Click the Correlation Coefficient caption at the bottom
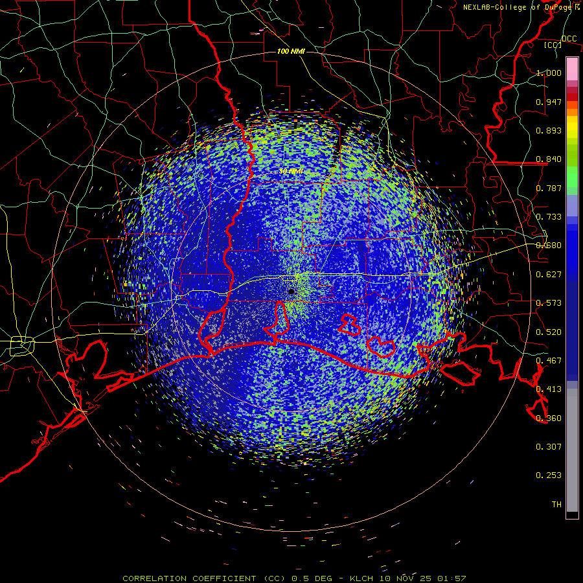This screenshot has width=583, height=583. pos(294,578)
